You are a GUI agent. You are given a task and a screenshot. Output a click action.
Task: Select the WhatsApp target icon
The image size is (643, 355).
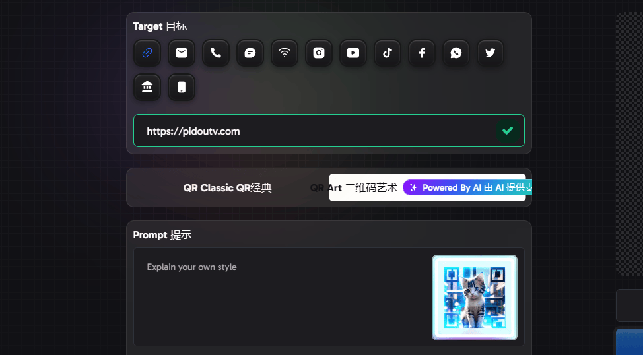click(456, 53)
